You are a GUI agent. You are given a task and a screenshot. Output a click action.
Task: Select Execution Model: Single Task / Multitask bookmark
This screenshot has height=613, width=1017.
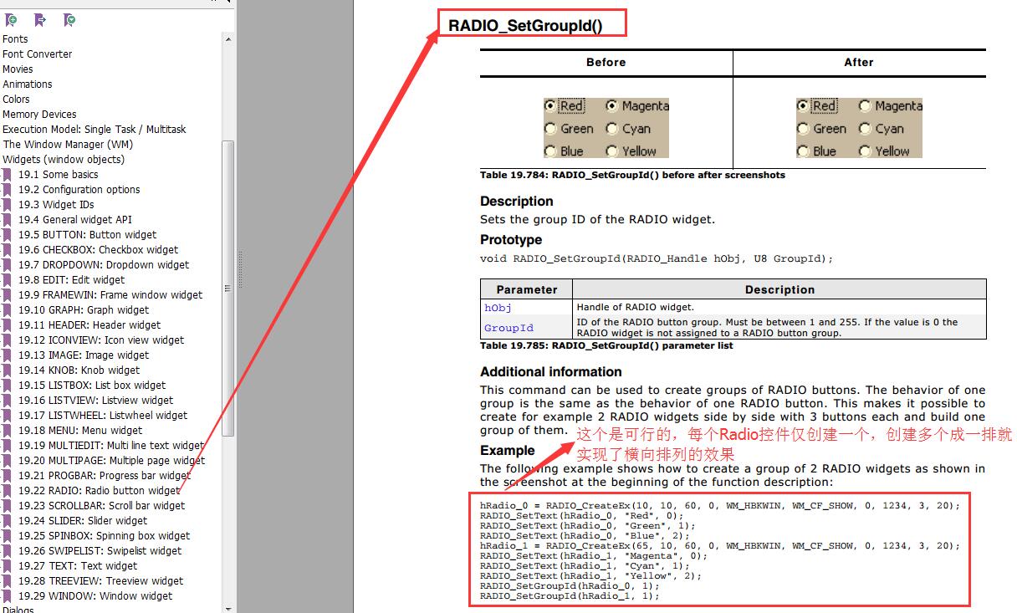[95, 130]
